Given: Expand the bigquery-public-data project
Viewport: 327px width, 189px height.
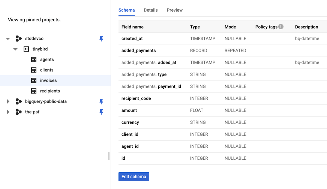Looking at the screenshot, I should (x=8, y=101).
